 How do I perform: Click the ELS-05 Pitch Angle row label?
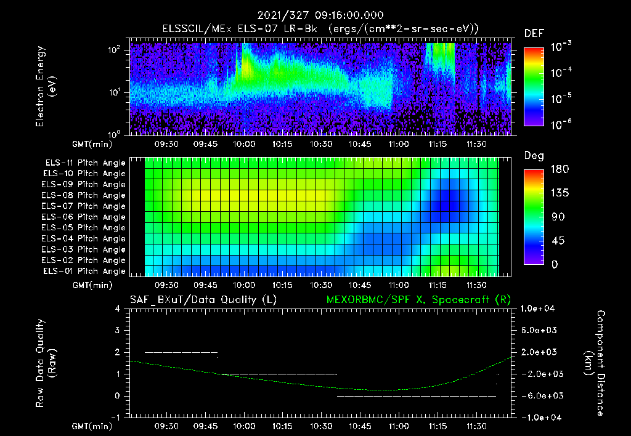coord(83,228)
